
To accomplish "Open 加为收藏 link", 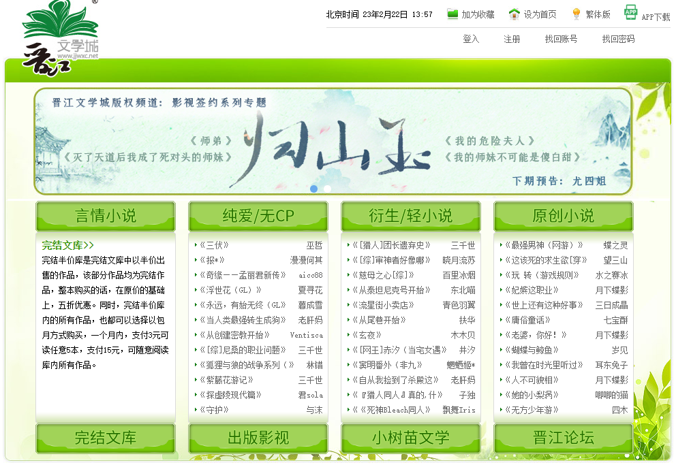I will [478, 14].
